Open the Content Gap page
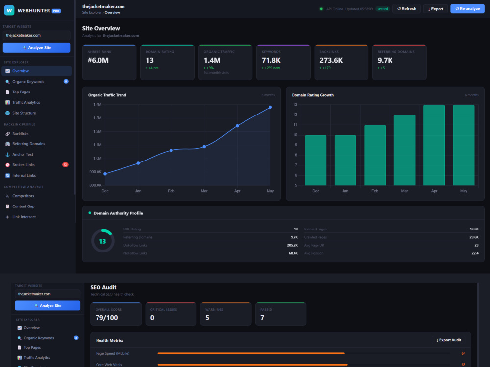Viewport: 490px width, 367px height. (x=37, y=206)
